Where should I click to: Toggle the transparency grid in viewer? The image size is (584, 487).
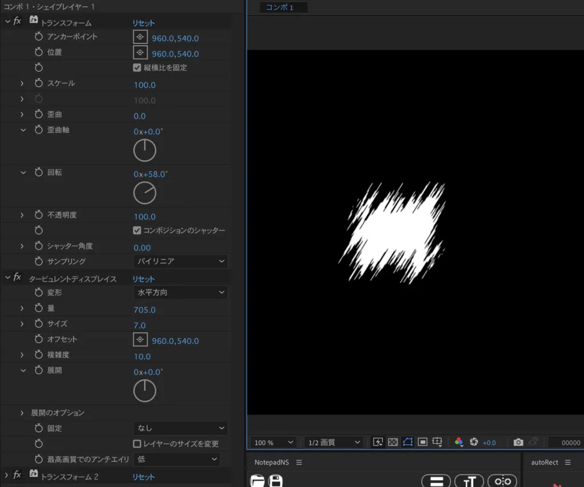click(x=393, y=442)
